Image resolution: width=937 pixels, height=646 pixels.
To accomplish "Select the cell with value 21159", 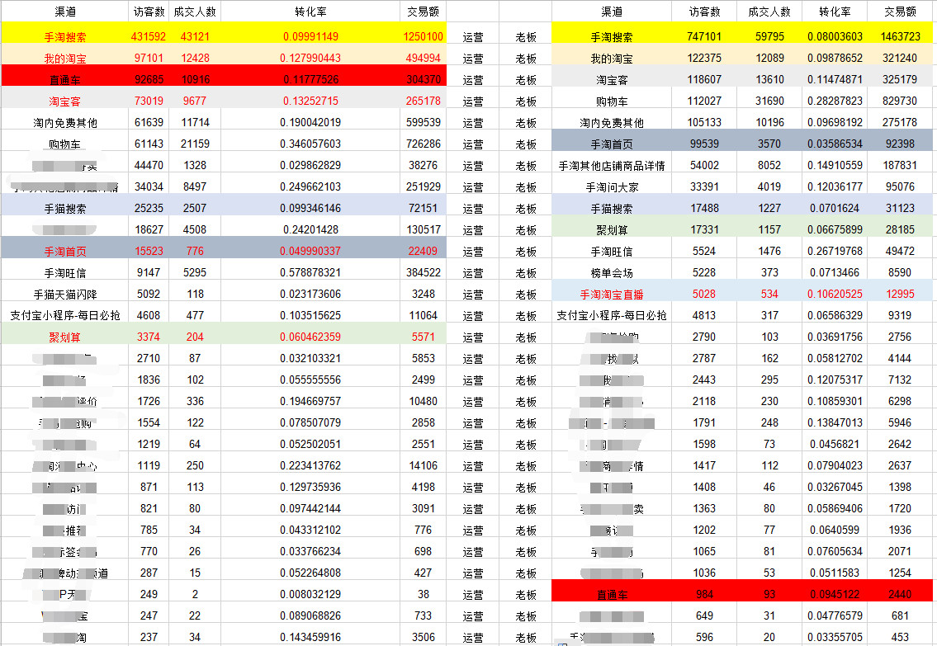I will pos(195,144).
